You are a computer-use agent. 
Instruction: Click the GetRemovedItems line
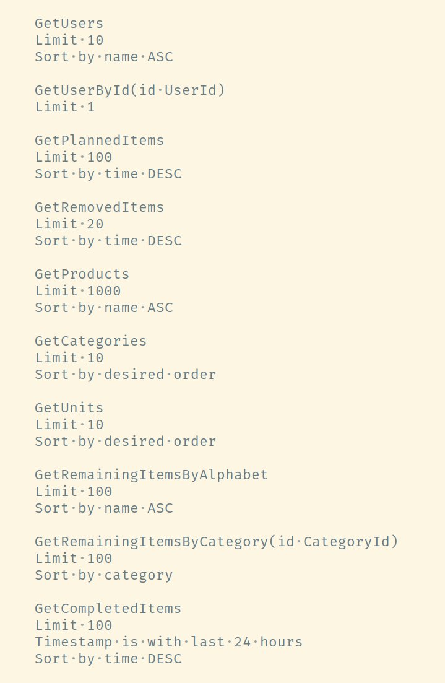pyautogui.click(x=99, y=207)
